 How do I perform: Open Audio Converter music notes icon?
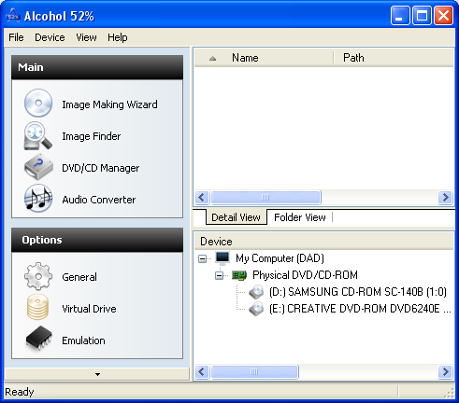[38, 198]
